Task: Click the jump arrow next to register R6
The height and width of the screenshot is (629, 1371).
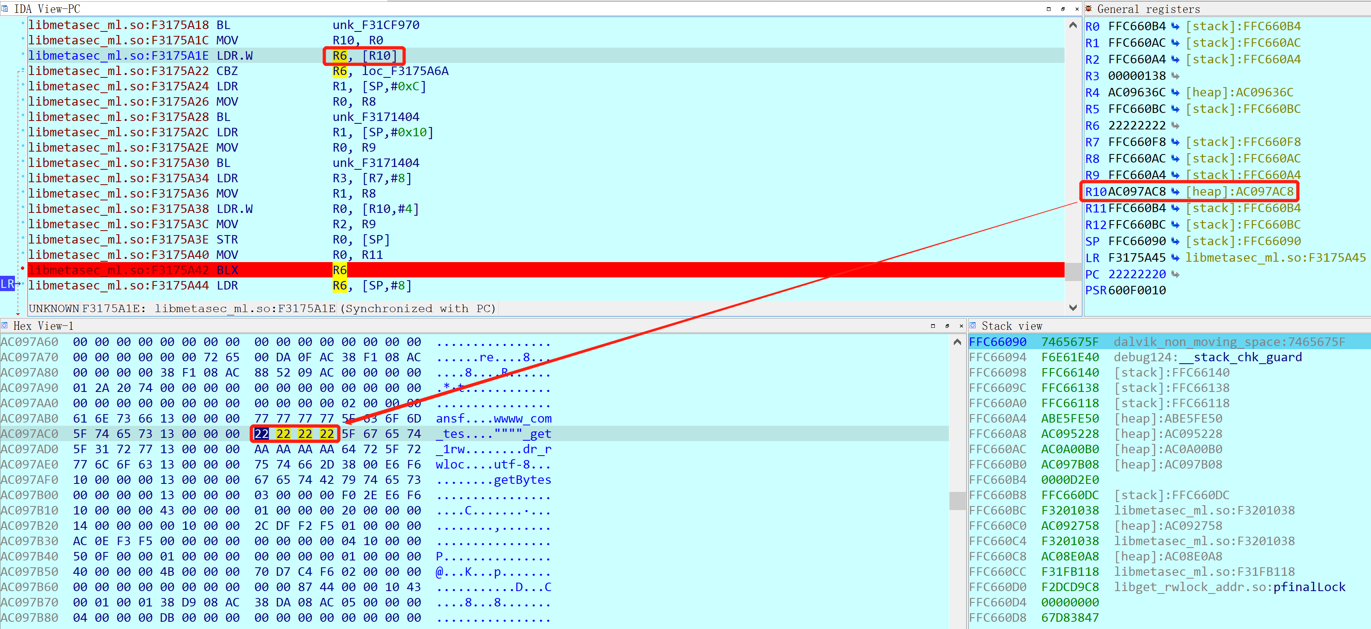Action: 1175,125
